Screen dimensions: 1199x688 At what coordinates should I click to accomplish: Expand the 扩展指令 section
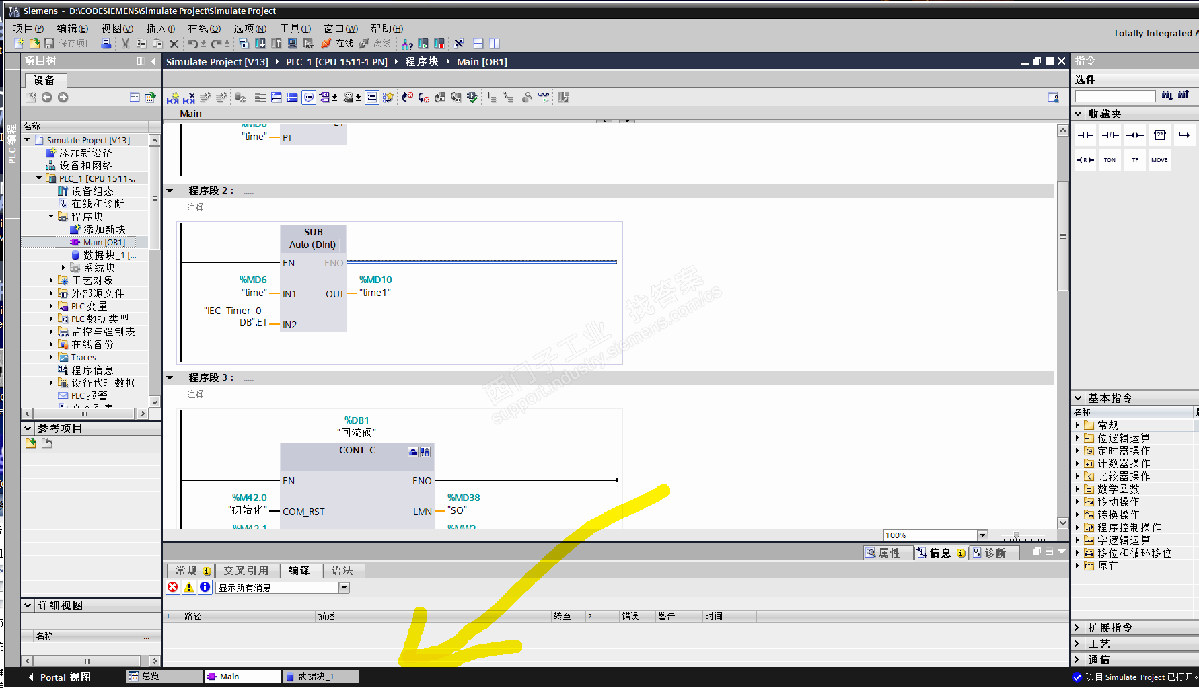pyautogui.click(x=1079, y=627)
